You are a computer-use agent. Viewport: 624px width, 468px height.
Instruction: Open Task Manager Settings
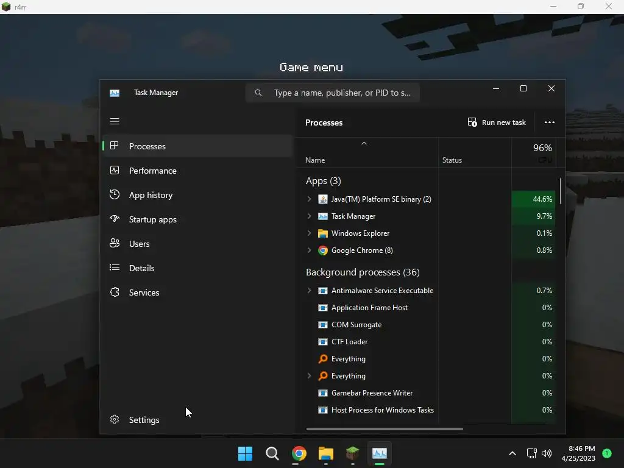[x=198, y=420]
